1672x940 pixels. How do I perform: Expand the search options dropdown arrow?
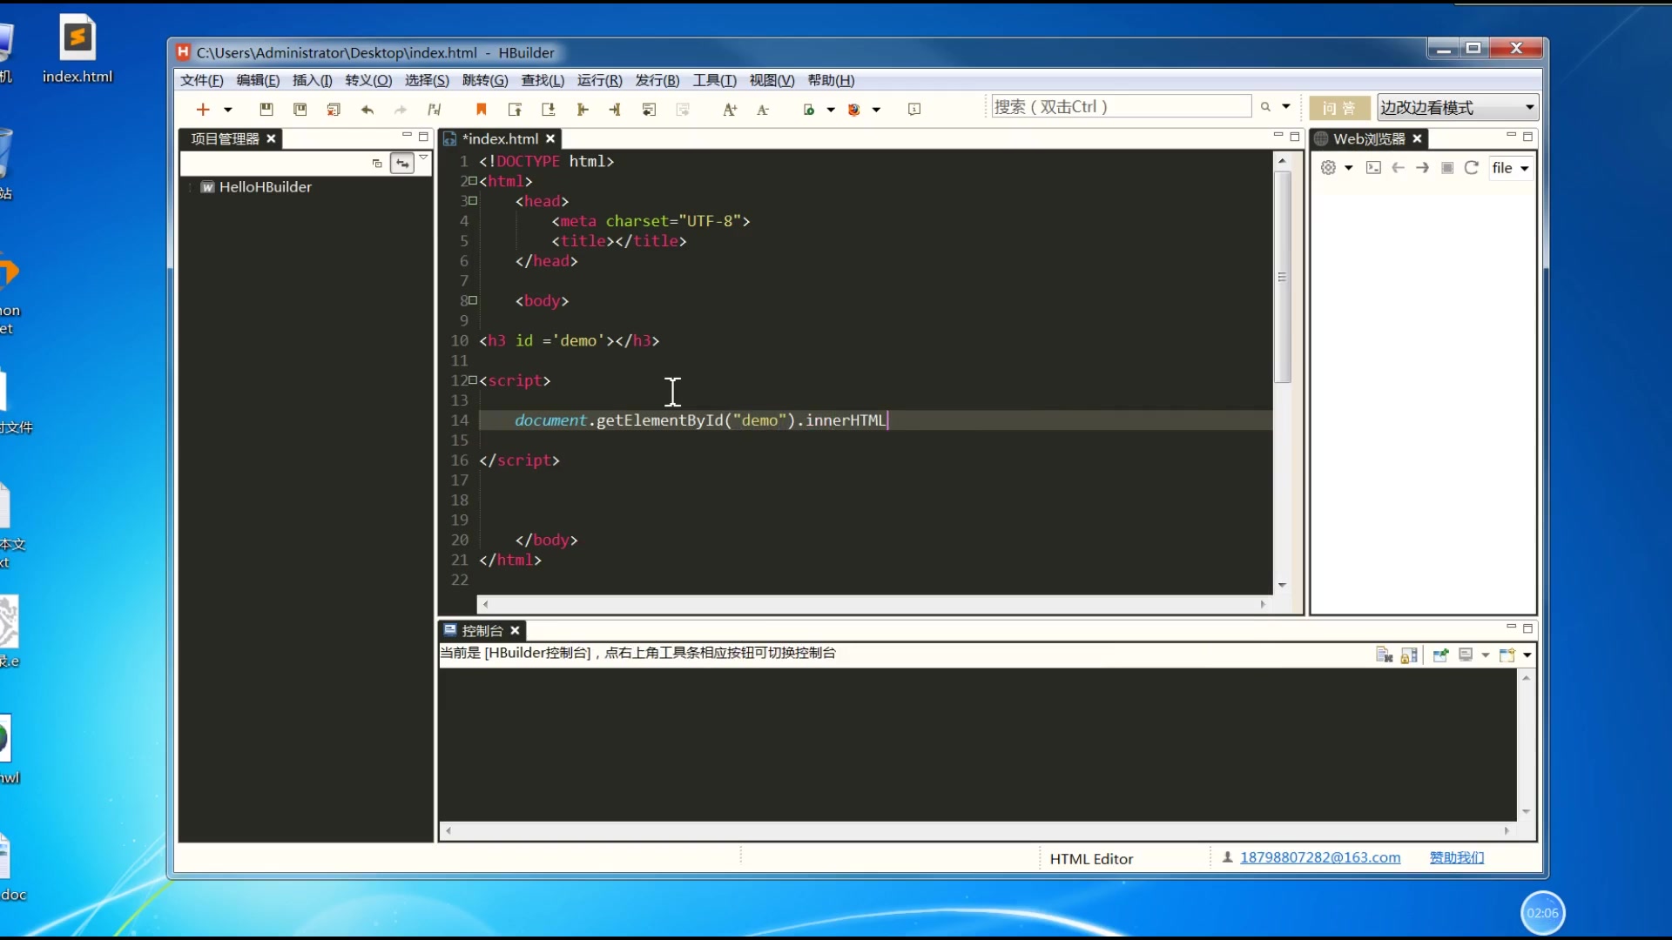(x=1286, y=106)
